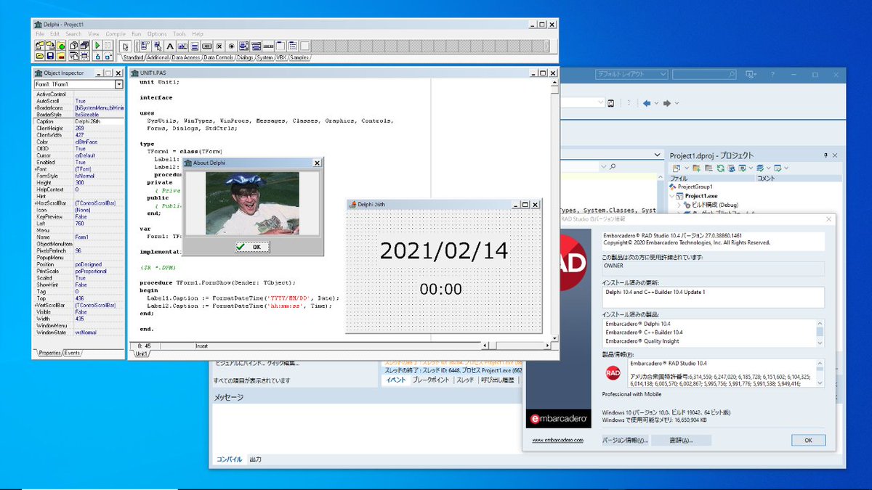Image resolution: width=872 pixels, height=490 pixels.
Task: Click OK in About Delphi dialog
Action: [x=252, y=247]
